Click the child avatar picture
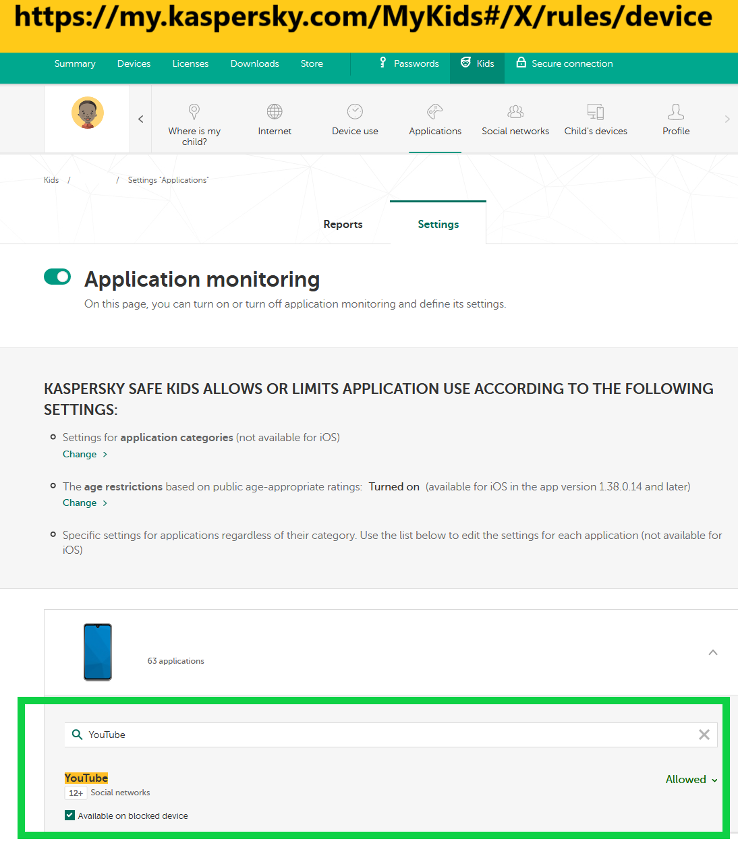The height and width of the screenshot is (856, 738). pos(88,113)
